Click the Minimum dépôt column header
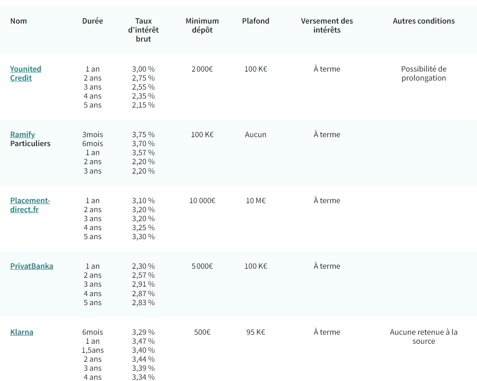The height and width of the screenshot is (381, 477). click(202, 25)
